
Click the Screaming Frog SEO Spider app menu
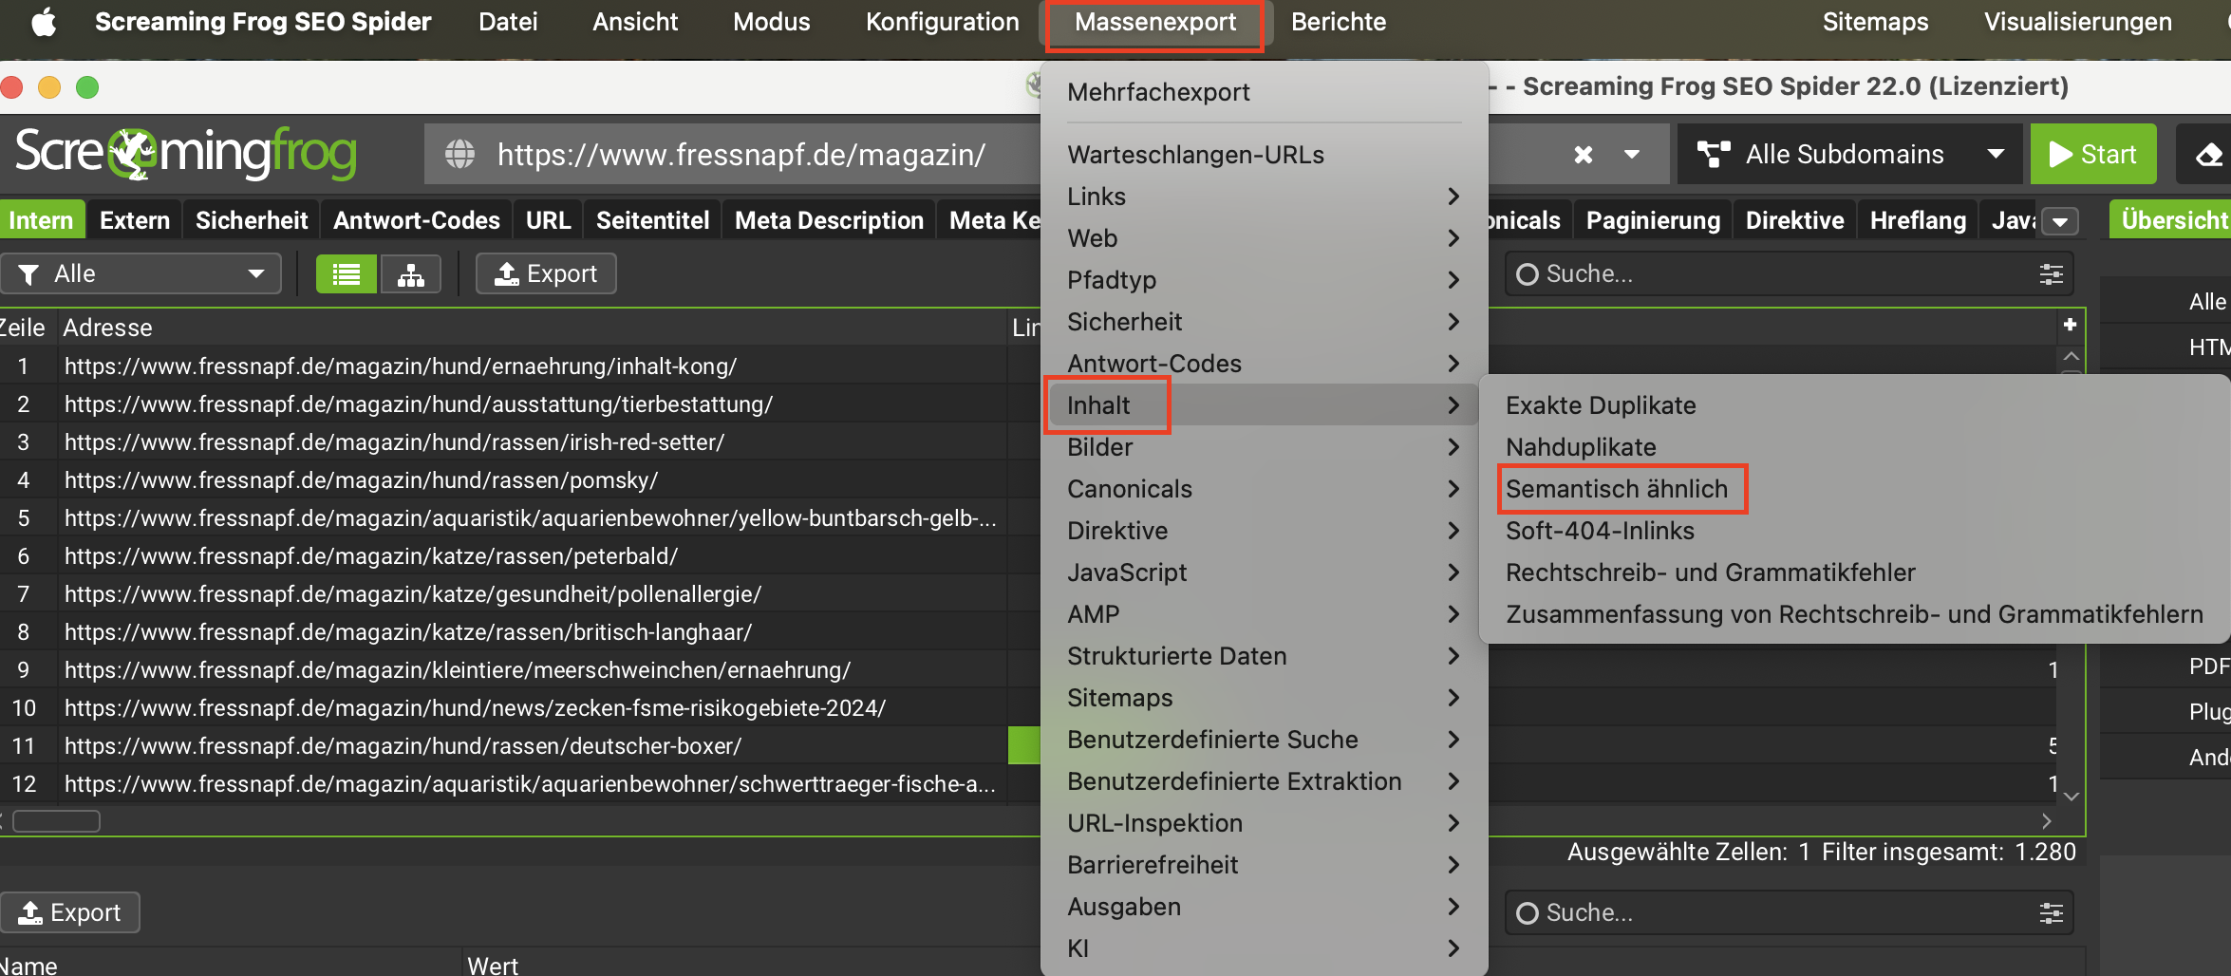click(263, 22)
